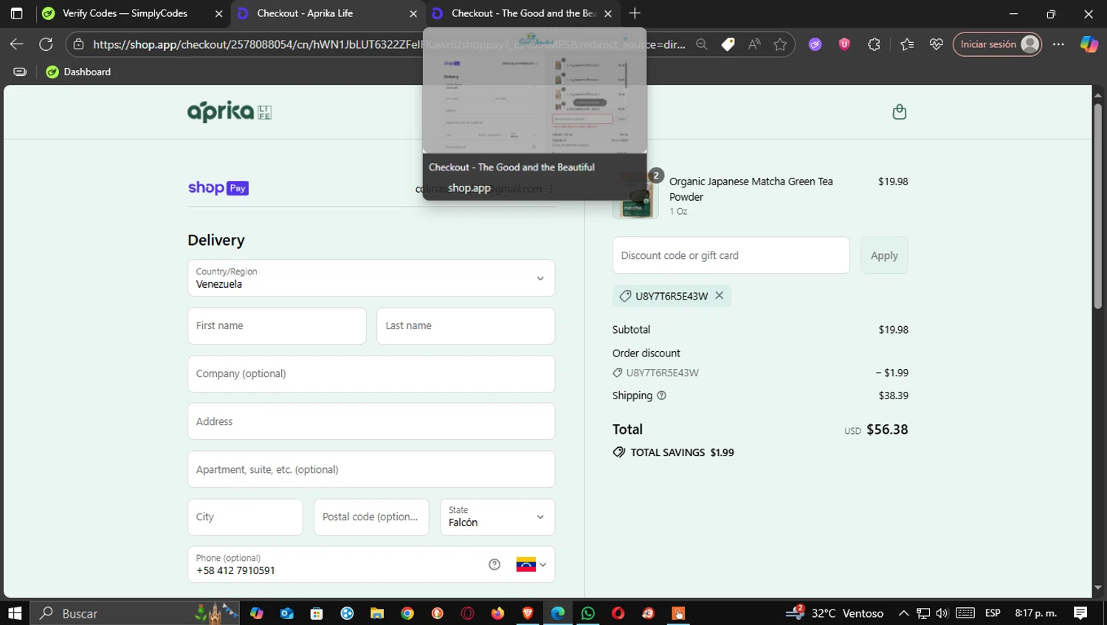Click the Apply discount button
This screenshot has height=625, width=1107.
point(884,255)
